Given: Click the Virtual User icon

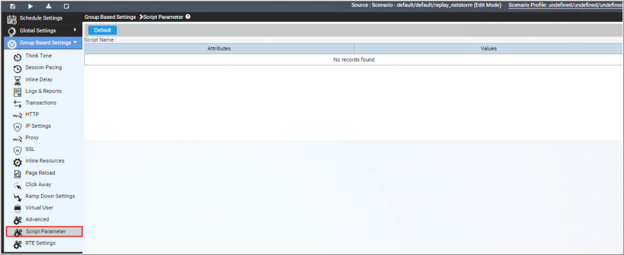Looking at the screenshot, I should click(x=17, y=209).
